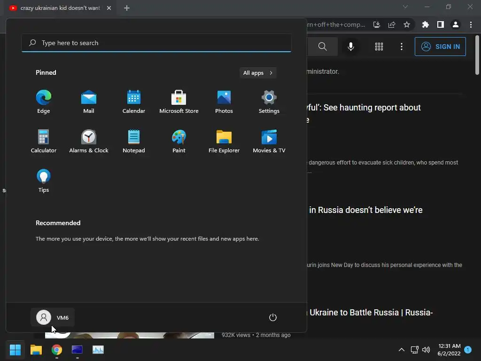Open the in Russia doesn't believe video

(365, 210)
